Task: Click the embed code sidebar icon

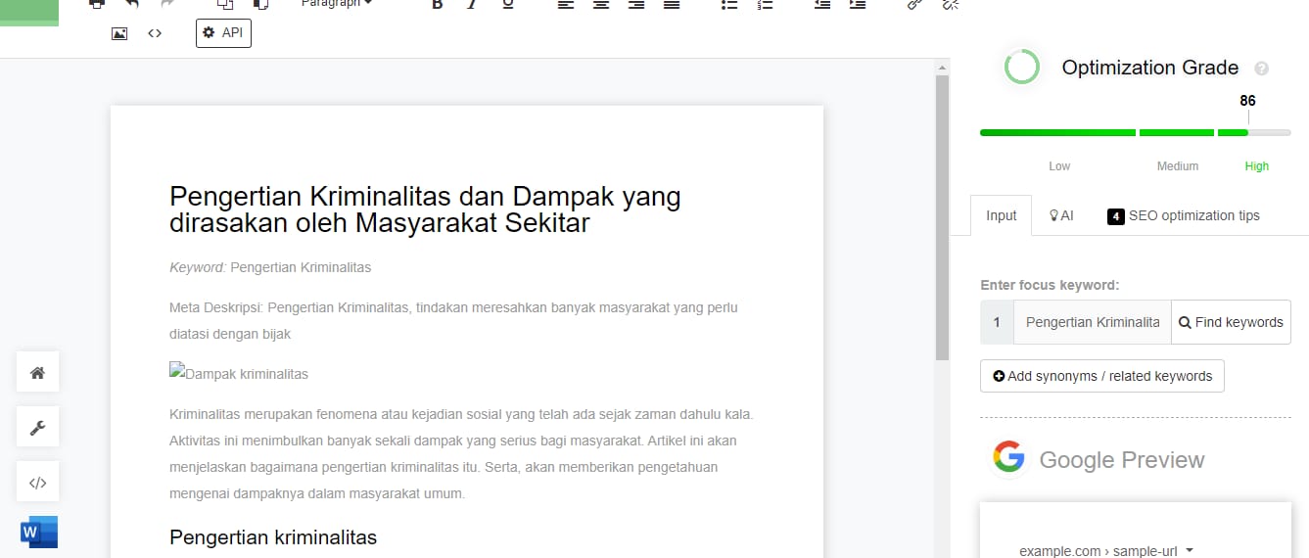Action: tap(38, 482)
